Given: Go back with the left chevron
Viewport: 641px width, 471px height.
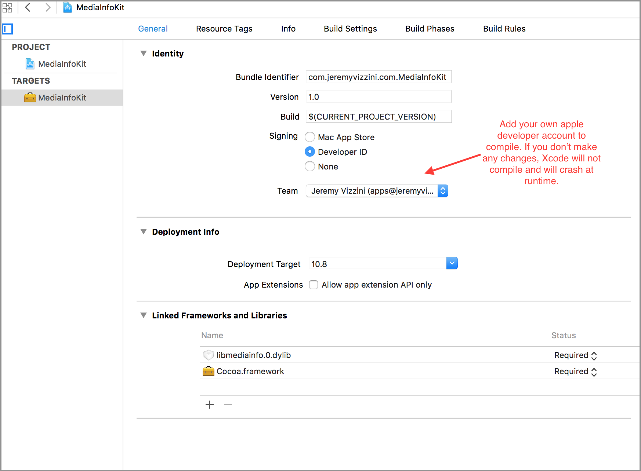Looking at the screenshot, I should [x=28, y=7].
